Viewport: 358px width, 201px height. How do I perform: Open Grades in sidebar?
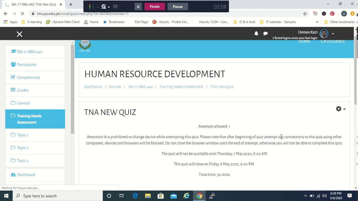[35, 90]
